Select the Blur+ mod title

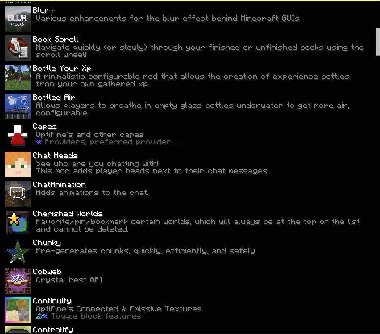click(x=44, y=10)
